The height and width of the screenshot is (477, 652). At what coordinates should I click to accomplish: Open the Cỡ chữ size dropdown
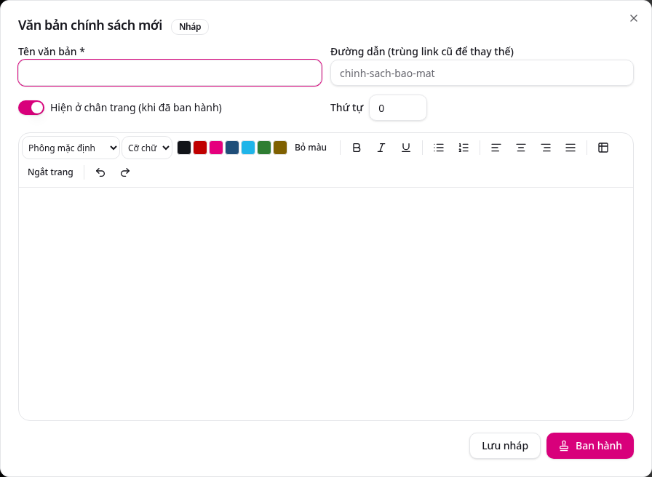coord(147,148)
